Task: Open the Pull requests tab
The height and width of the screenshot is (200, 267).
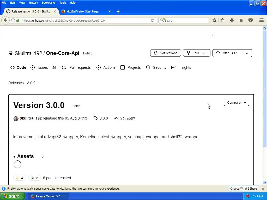Action: (x=76, y=67)
